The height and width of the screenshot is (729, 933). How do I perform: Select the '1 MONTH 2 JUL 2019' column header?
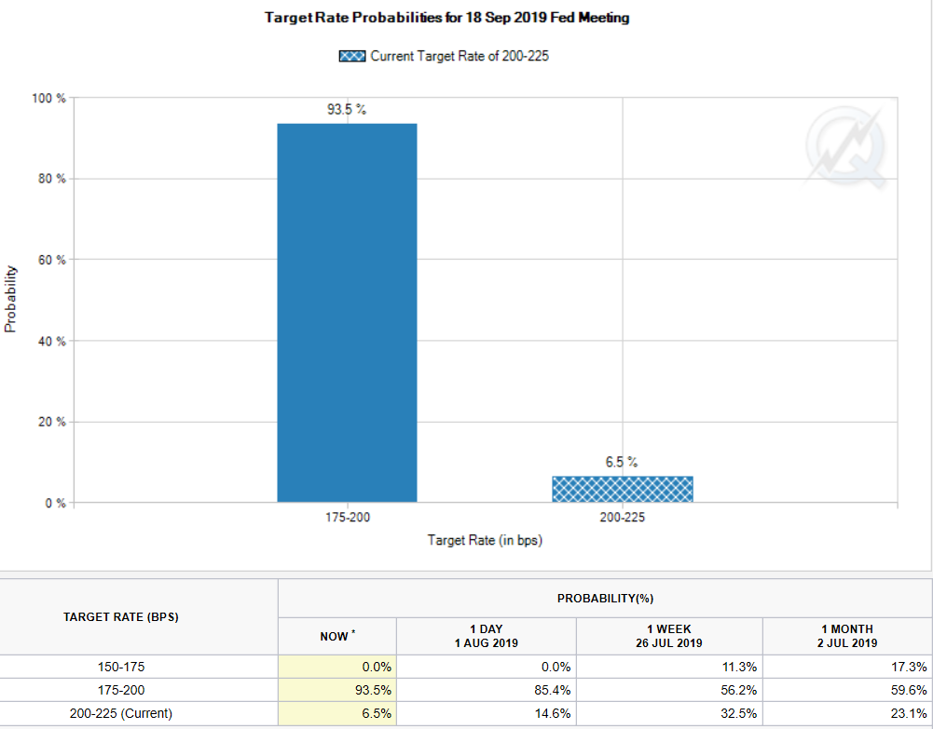[x=846, y=636]
